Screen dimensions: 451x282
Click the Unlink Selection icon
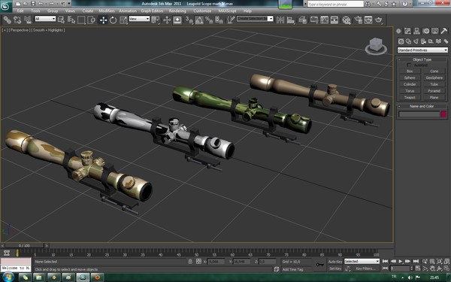click(17, 20)
